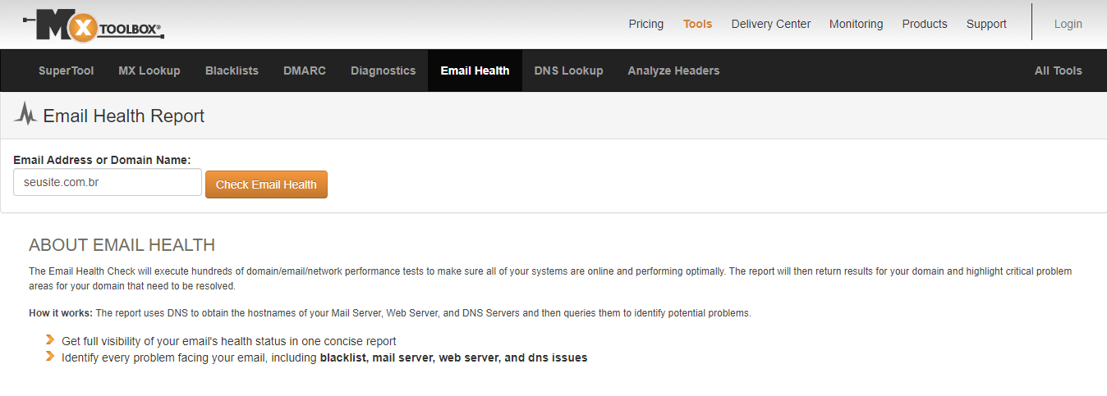Select Tools in the top navigation
The image size is (1107, 396).
(697, 24)
